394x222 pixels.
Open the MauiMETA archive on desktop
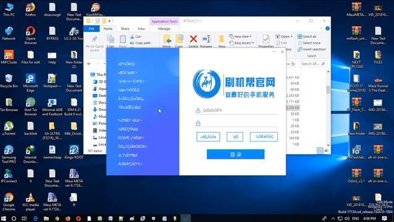(356, 10)
